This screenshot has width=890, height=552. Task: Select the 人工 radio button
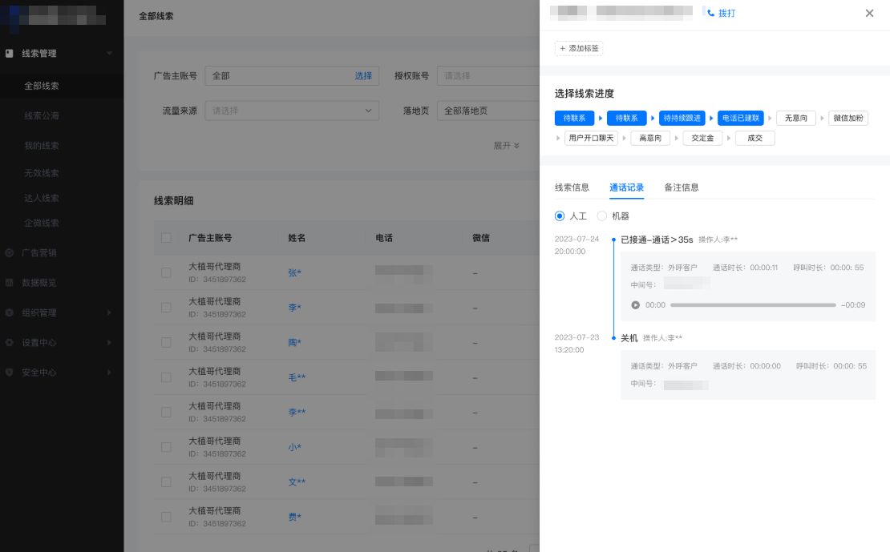[559, 216]
